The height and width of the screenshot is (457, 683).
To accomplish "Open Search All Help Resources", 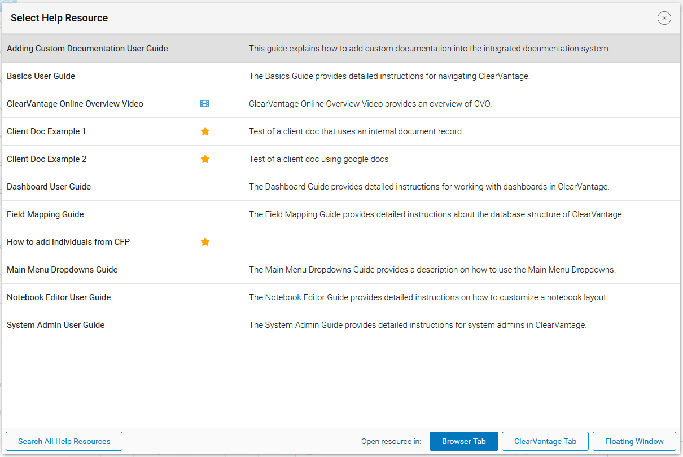I will tap(64, 441).
